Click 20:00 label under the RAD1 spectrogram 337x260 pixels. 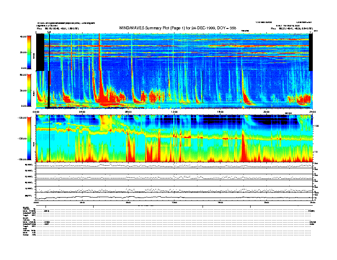[x=266, y=112]
